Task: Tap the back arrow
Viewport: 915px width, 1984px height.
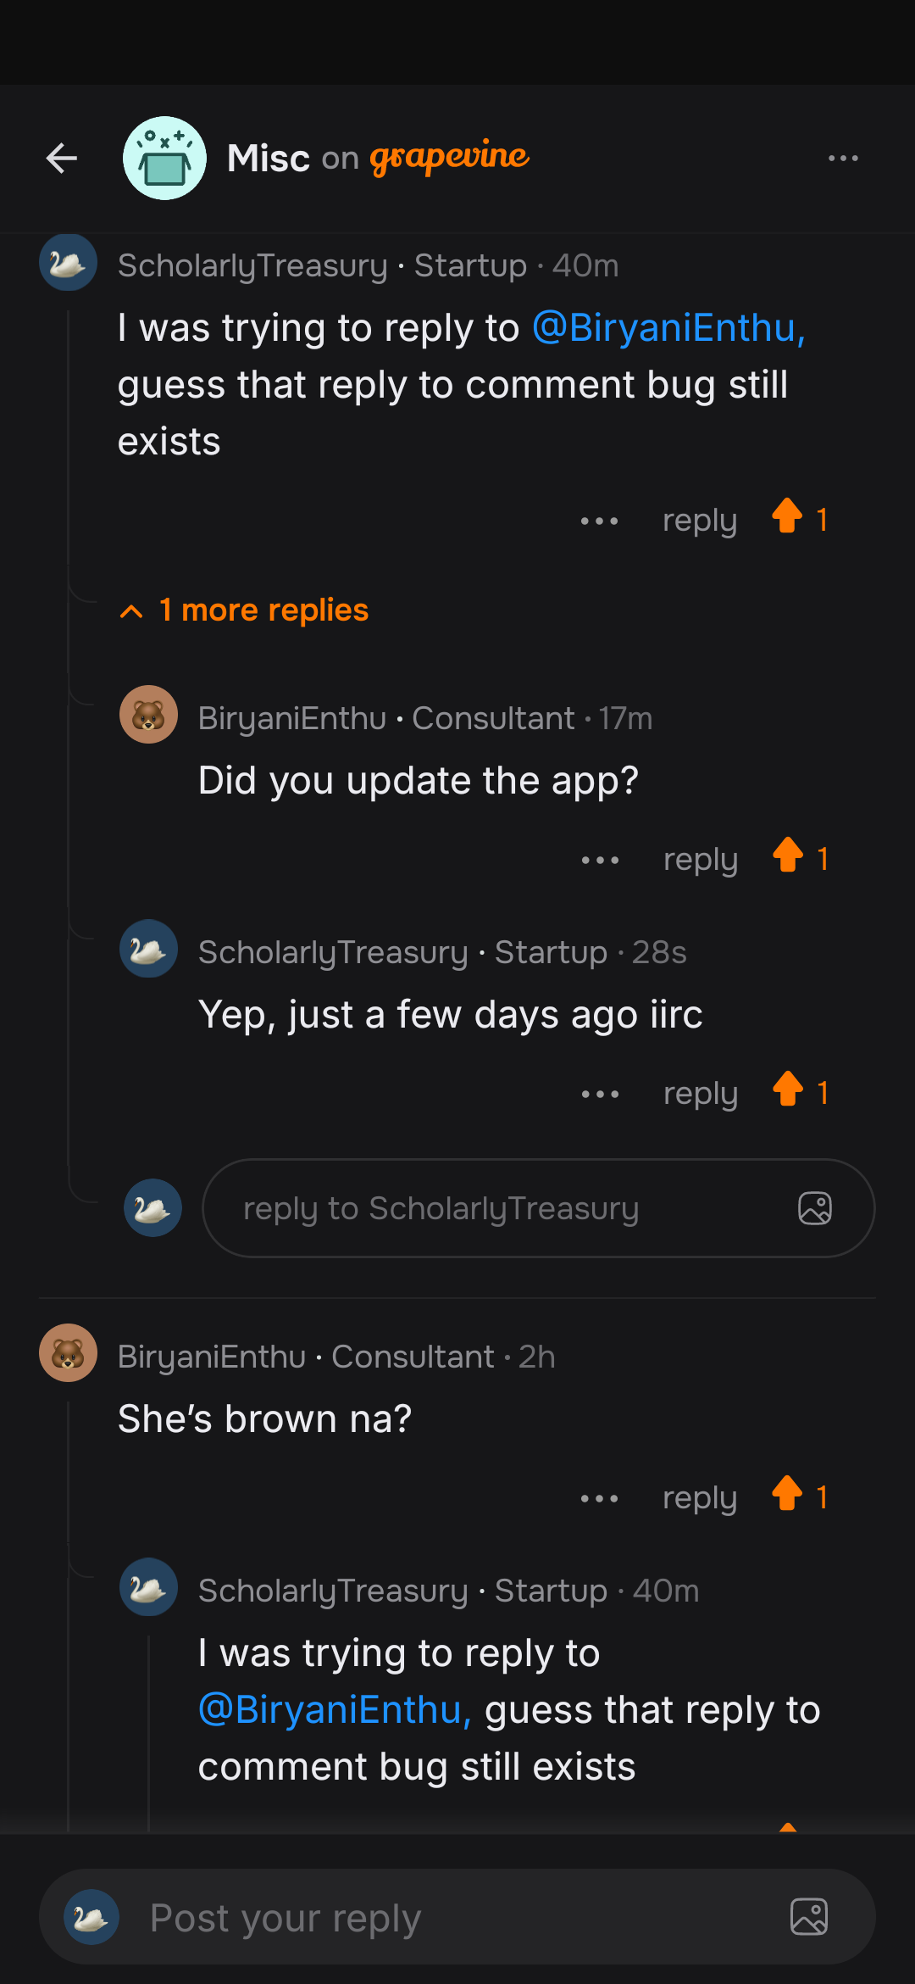Action: (x=61, y=159)
